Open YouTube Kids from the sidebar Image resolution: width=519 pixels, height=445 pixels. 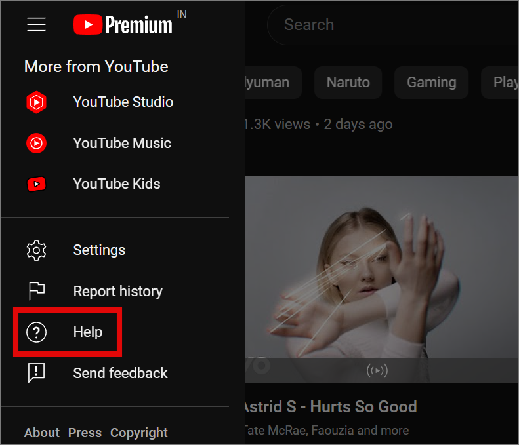pyautogui.click(x=117, y=184)
